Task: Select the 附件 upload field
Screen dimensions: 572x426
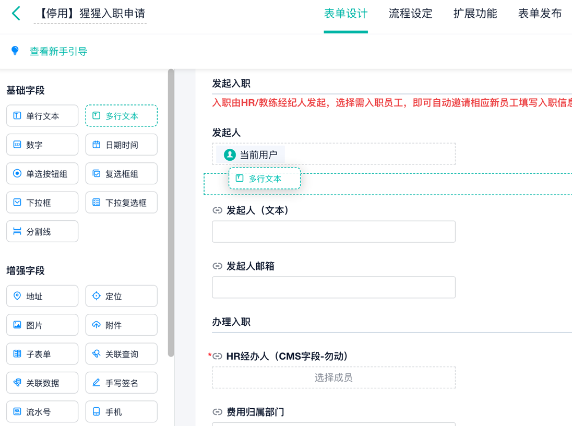Action: tap(121, 325)
